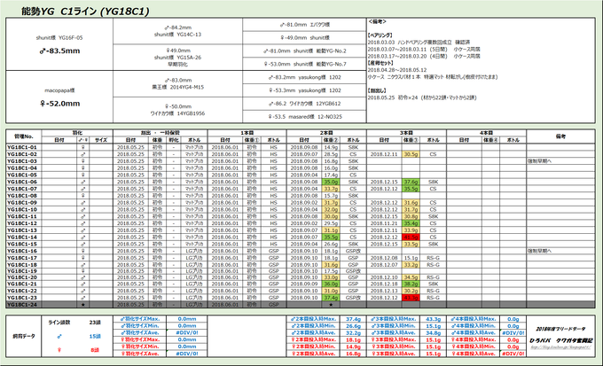Select the 管理No. column header
Viewport: 603px width, 366px height.
point(24,136)
